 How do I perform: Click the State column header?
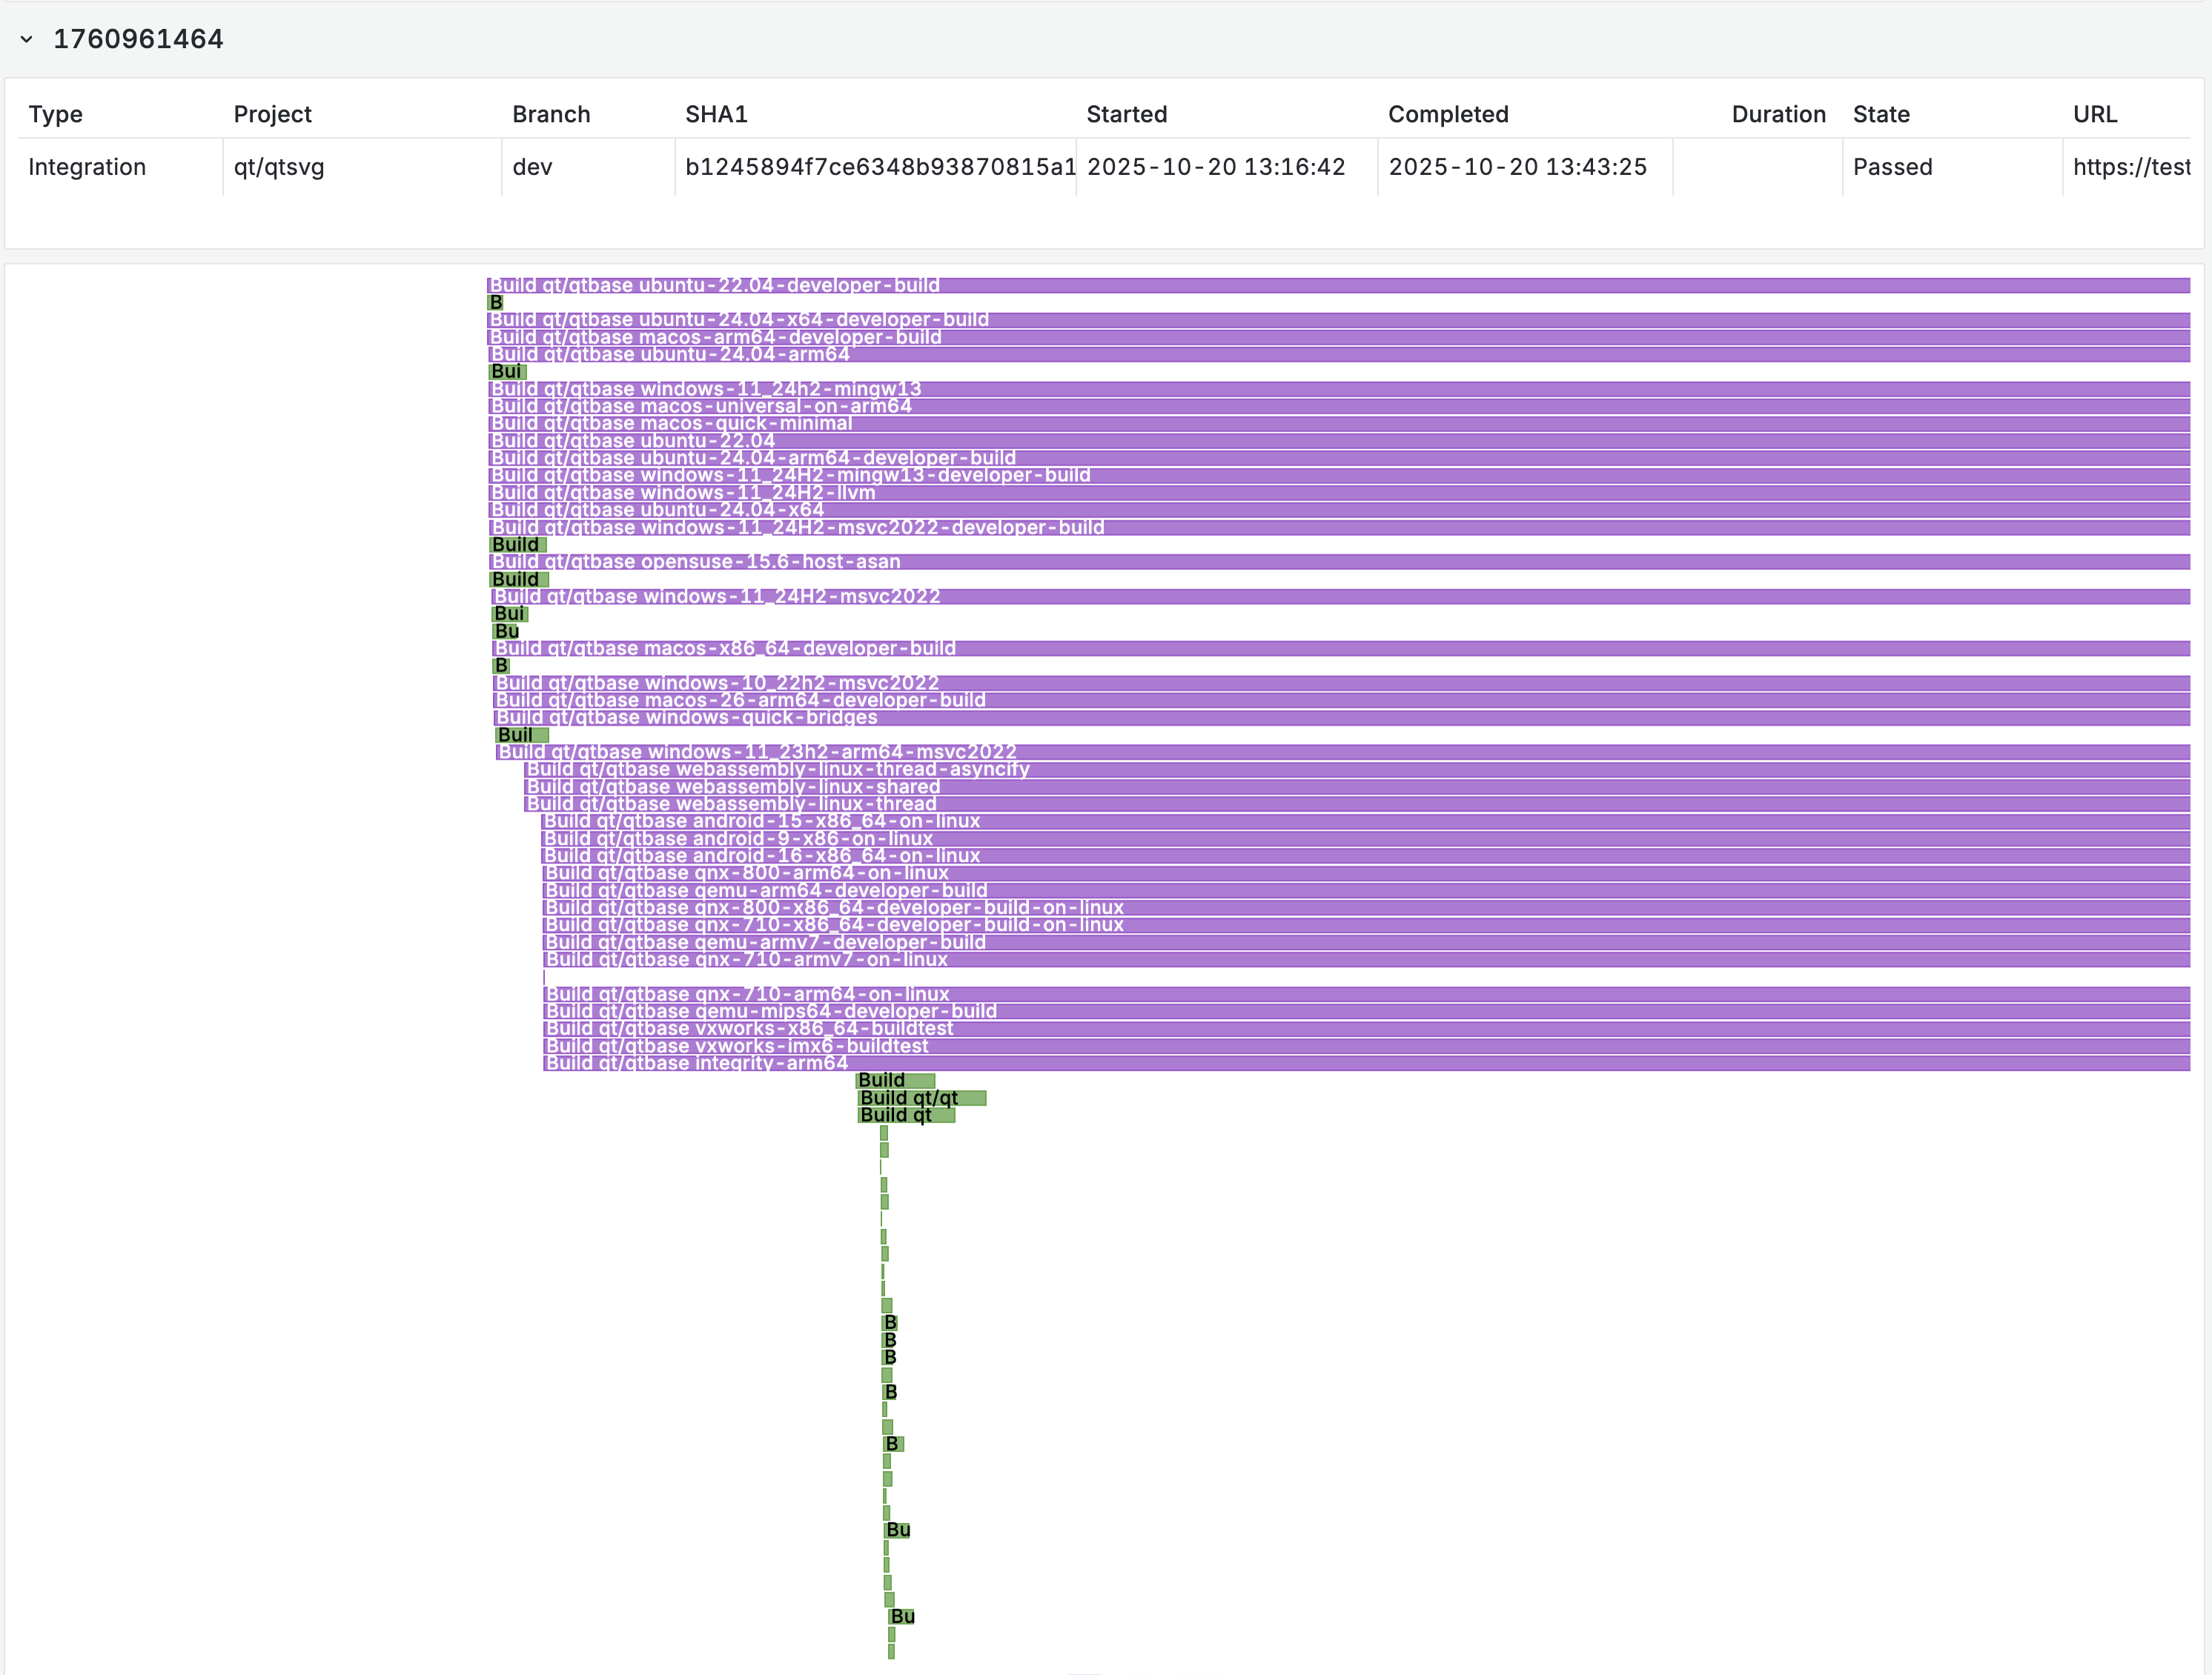click(1880, 114)
